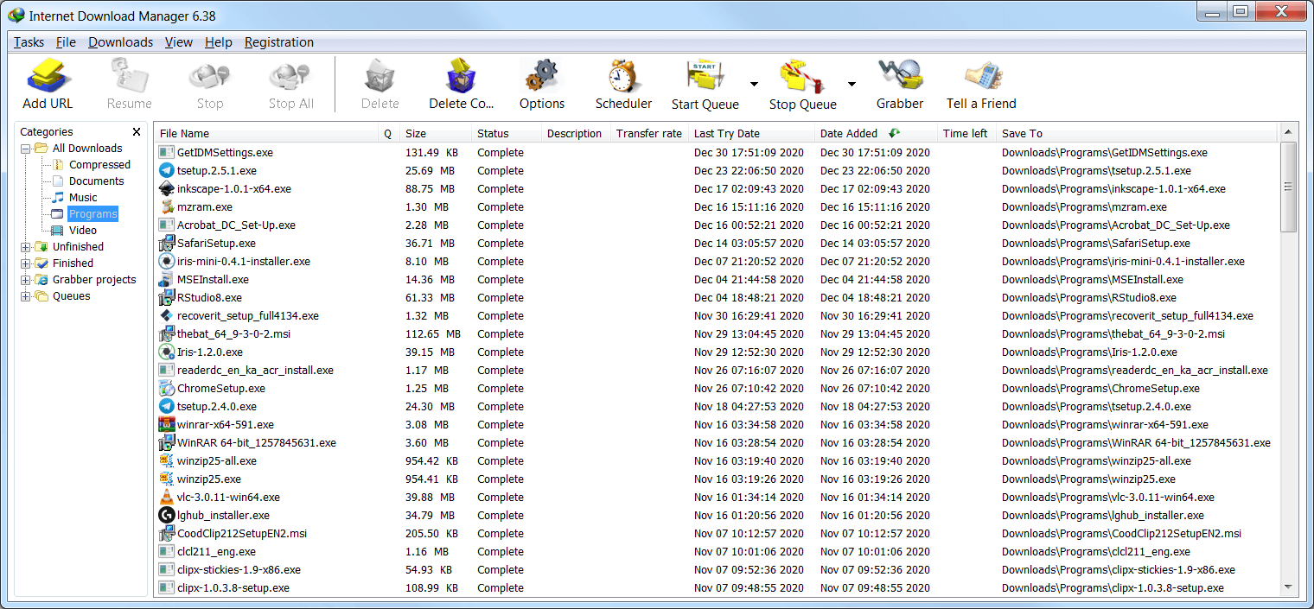Open the Downloads menu
This screenshot has width=1314, height=609.
120,41
